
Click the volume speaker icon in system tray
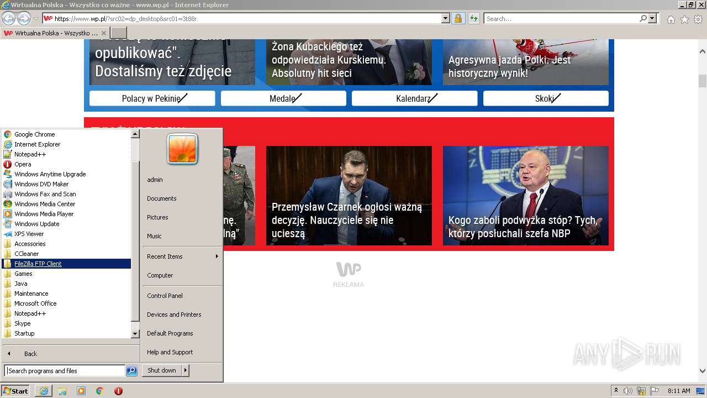(x=628, y=391)
